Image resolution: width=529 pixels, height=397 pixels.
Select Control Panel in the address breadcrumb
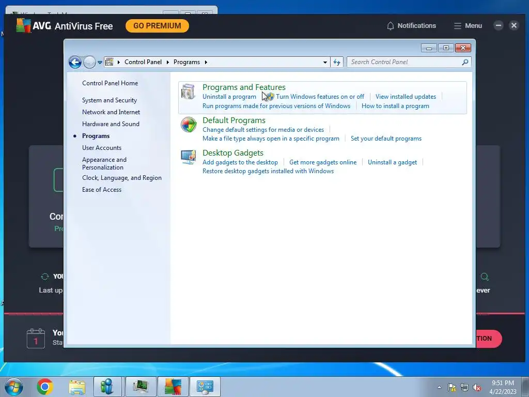(143, 62)
